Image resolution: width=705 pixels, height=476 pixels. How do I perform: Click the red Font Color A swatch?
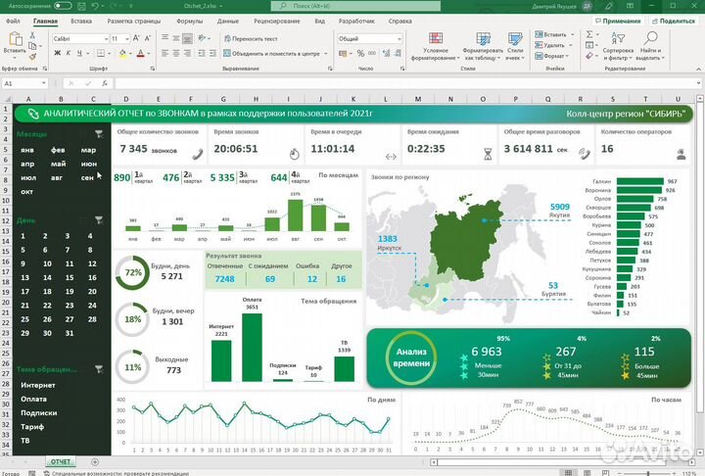tap(140, 54)
